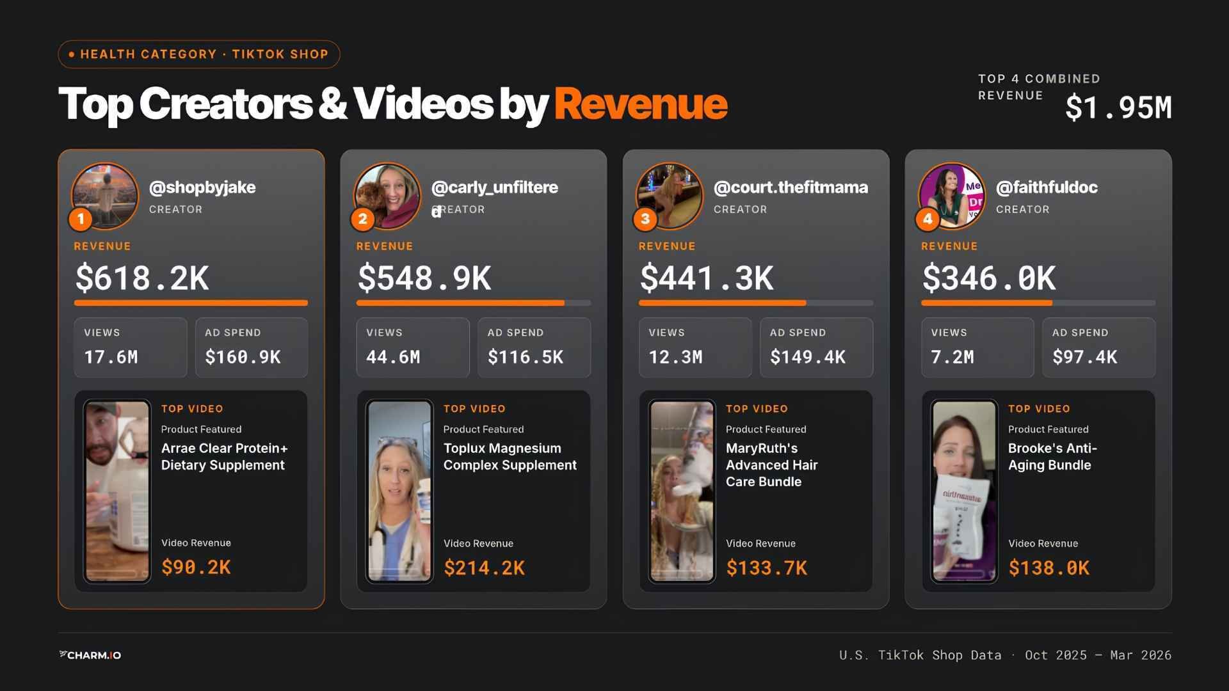Open @shopbyjake profile avatar
Image resolution: width=1229 pixels, height=691 pixels.
(x=105, y=196)
